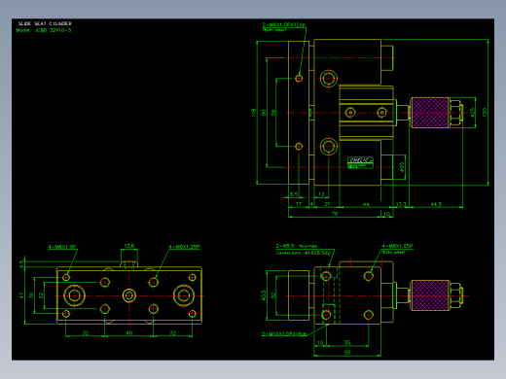Click the "49.5" vertical dimension in side view
Image resolution: width=506 pixels, height=379 pixels.
coord(264,295)
